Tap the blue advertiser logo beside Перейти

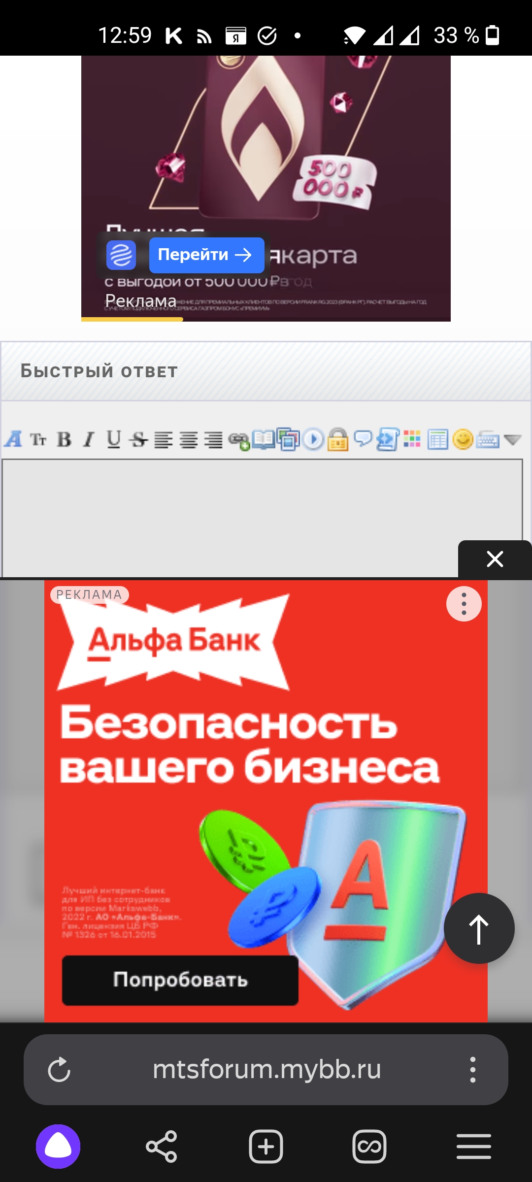point(121,255)
